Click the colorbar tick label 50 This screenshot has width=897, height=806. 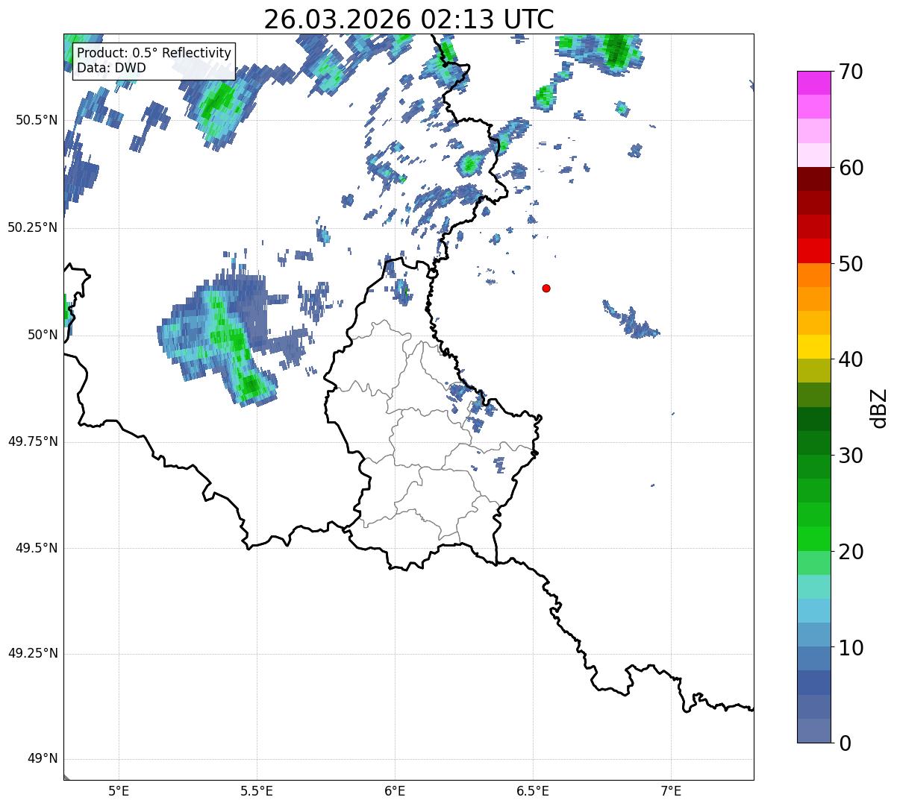(851, 264)
